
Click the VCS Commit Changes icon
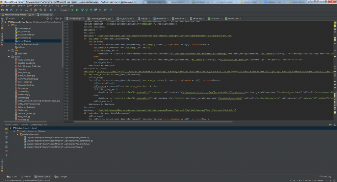[x=87, y=10]
